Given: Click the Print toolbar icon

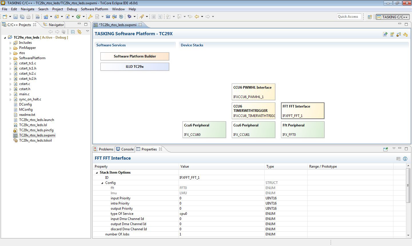Looking at the screenshot, I should coord(28,17).
